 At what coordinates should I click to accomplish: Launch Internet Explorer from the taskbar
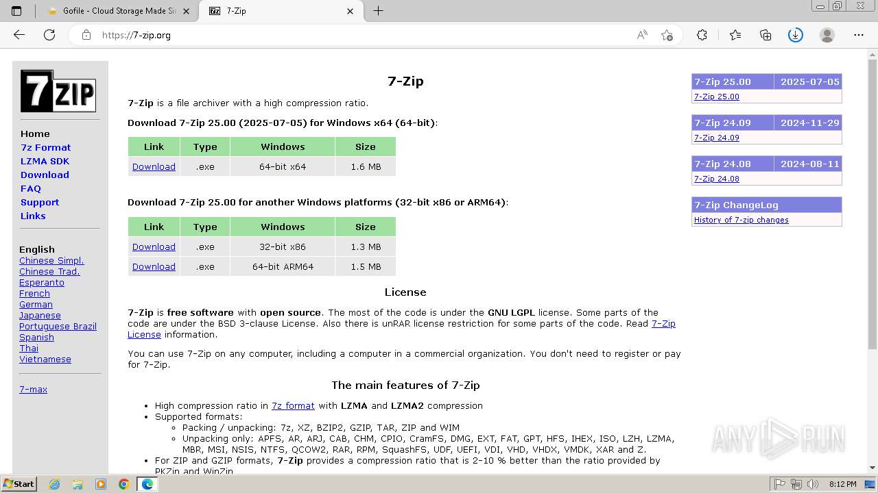(x=54, y=484)
